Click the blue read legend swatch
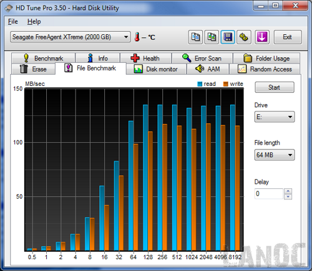 pyautogui.click(x=200, y=84)
